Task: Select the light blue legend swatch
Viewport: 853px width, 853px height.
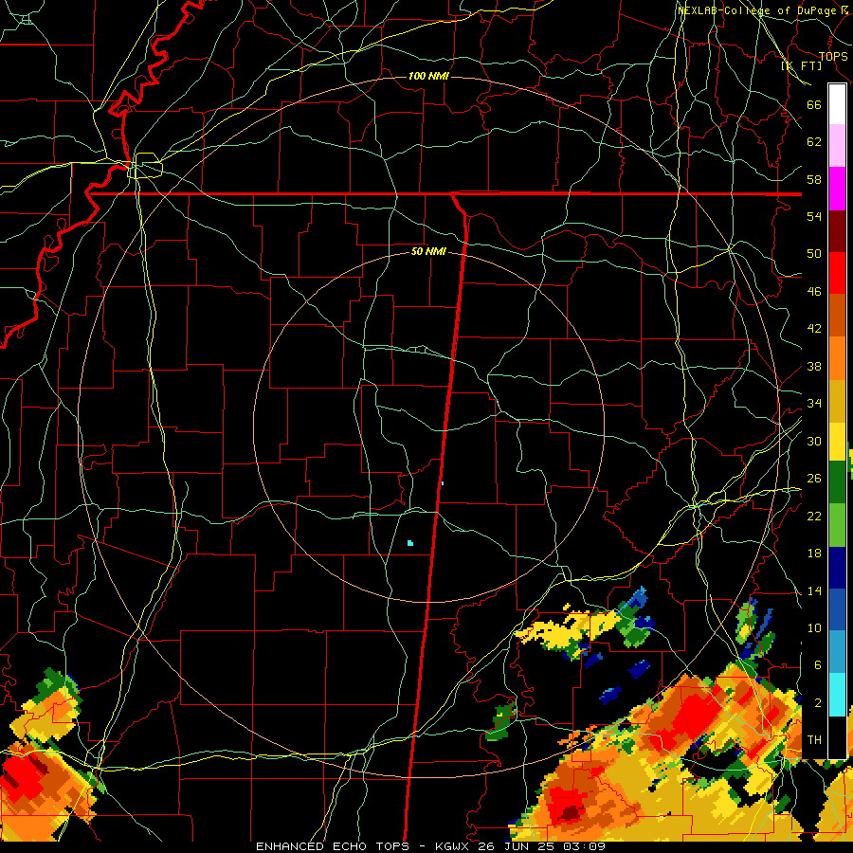Action: pos(837,652)
